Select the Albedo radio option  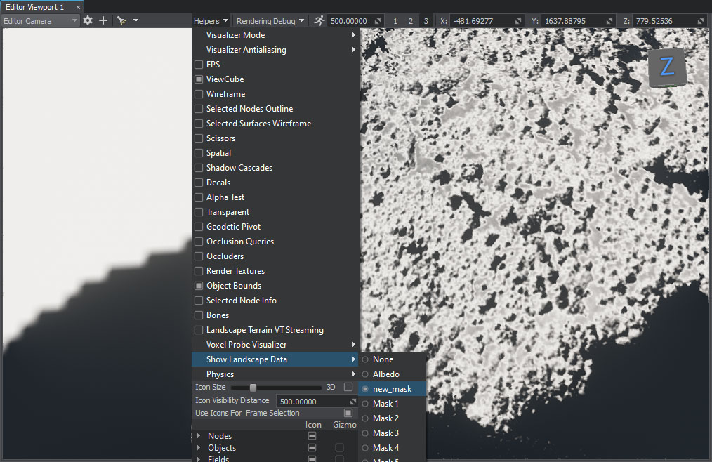coord(365,374)
